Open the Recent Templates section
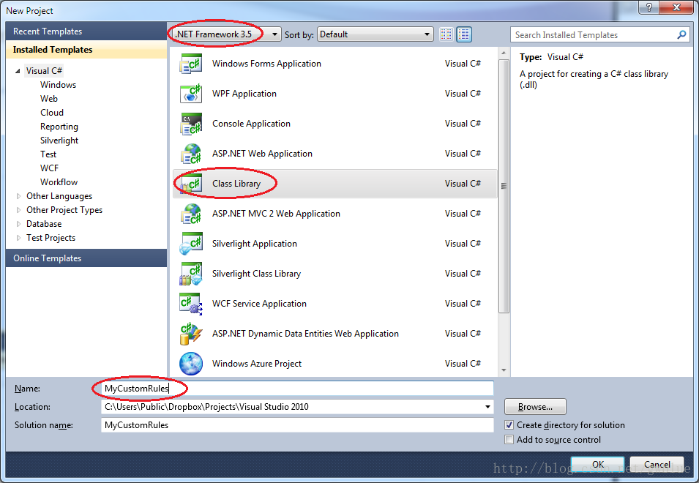 tap(86, 31)
